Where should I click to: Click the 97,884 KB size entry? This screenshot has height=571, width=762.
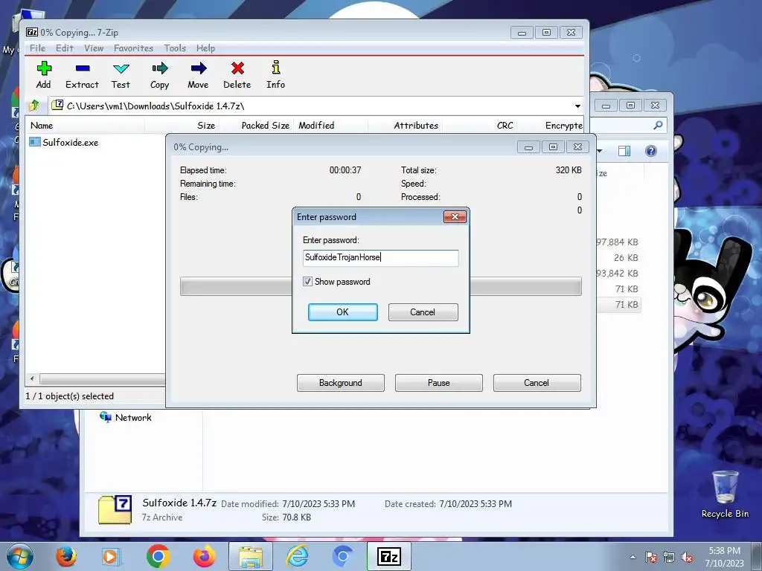(x=617, y=242)
